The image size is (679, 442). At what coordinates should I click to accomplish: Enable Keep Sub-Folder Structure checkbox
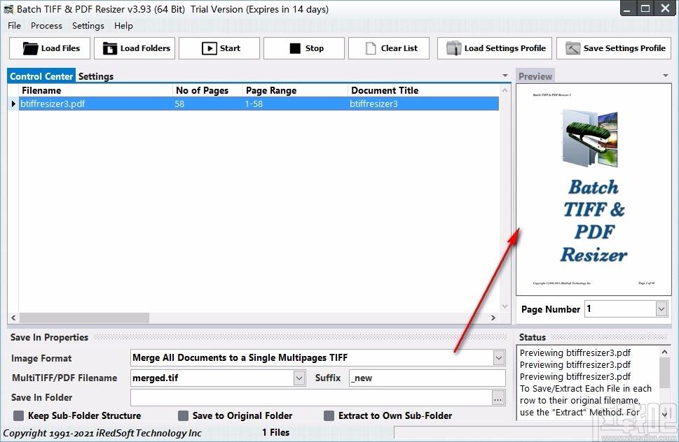[19, 415]
